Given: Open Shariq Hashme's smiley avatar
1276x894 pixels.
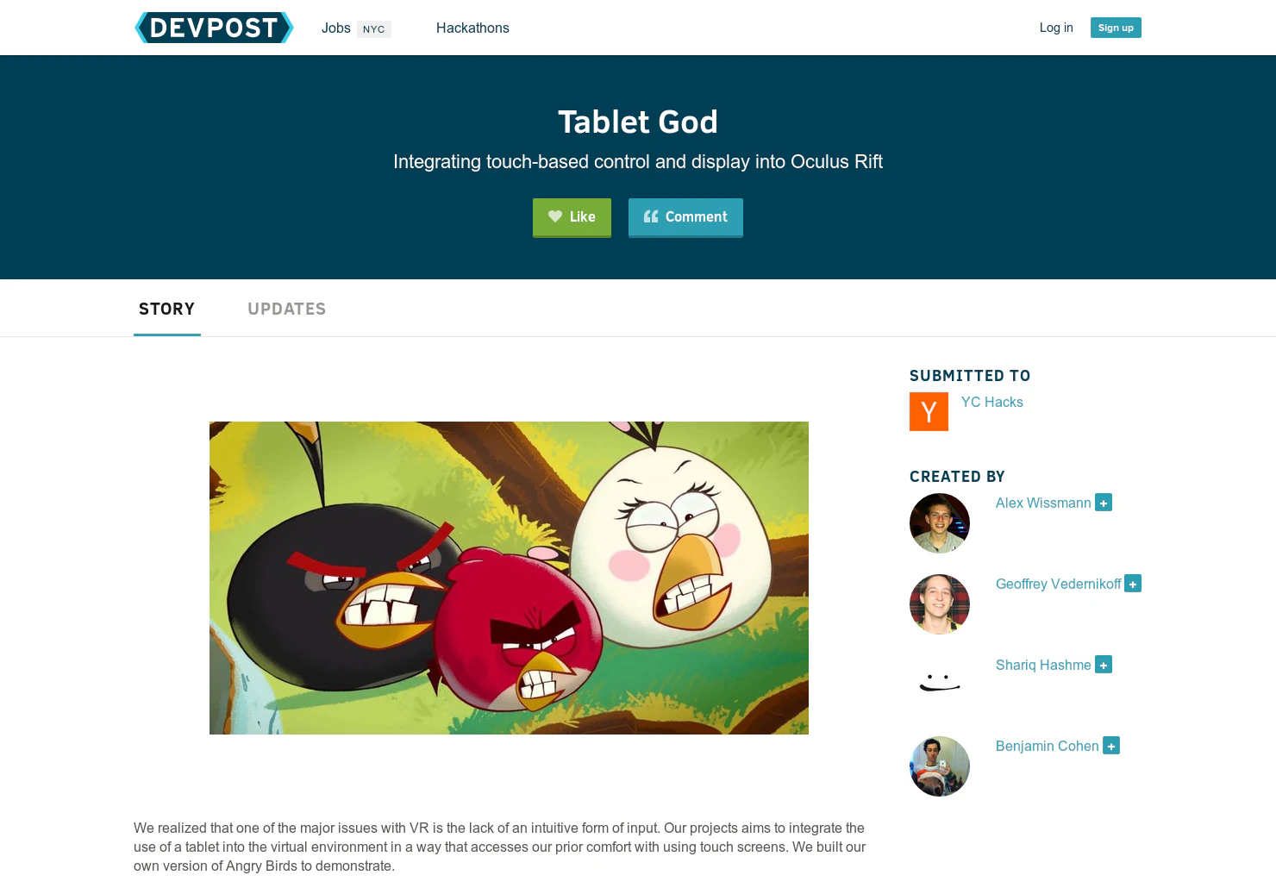Looking at the screenshot, I should coord(940,685).
